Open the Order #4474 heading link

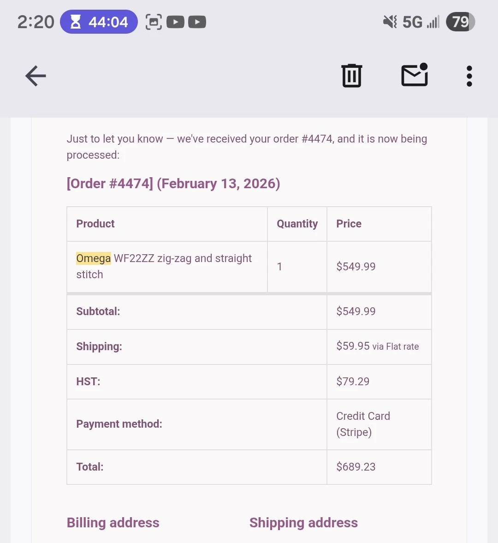(173, 184)
